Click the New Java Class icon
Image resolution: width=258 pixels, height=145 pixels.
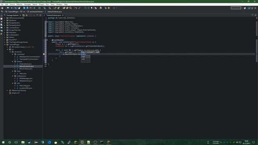pyautogui.click(x=58, y=8)
